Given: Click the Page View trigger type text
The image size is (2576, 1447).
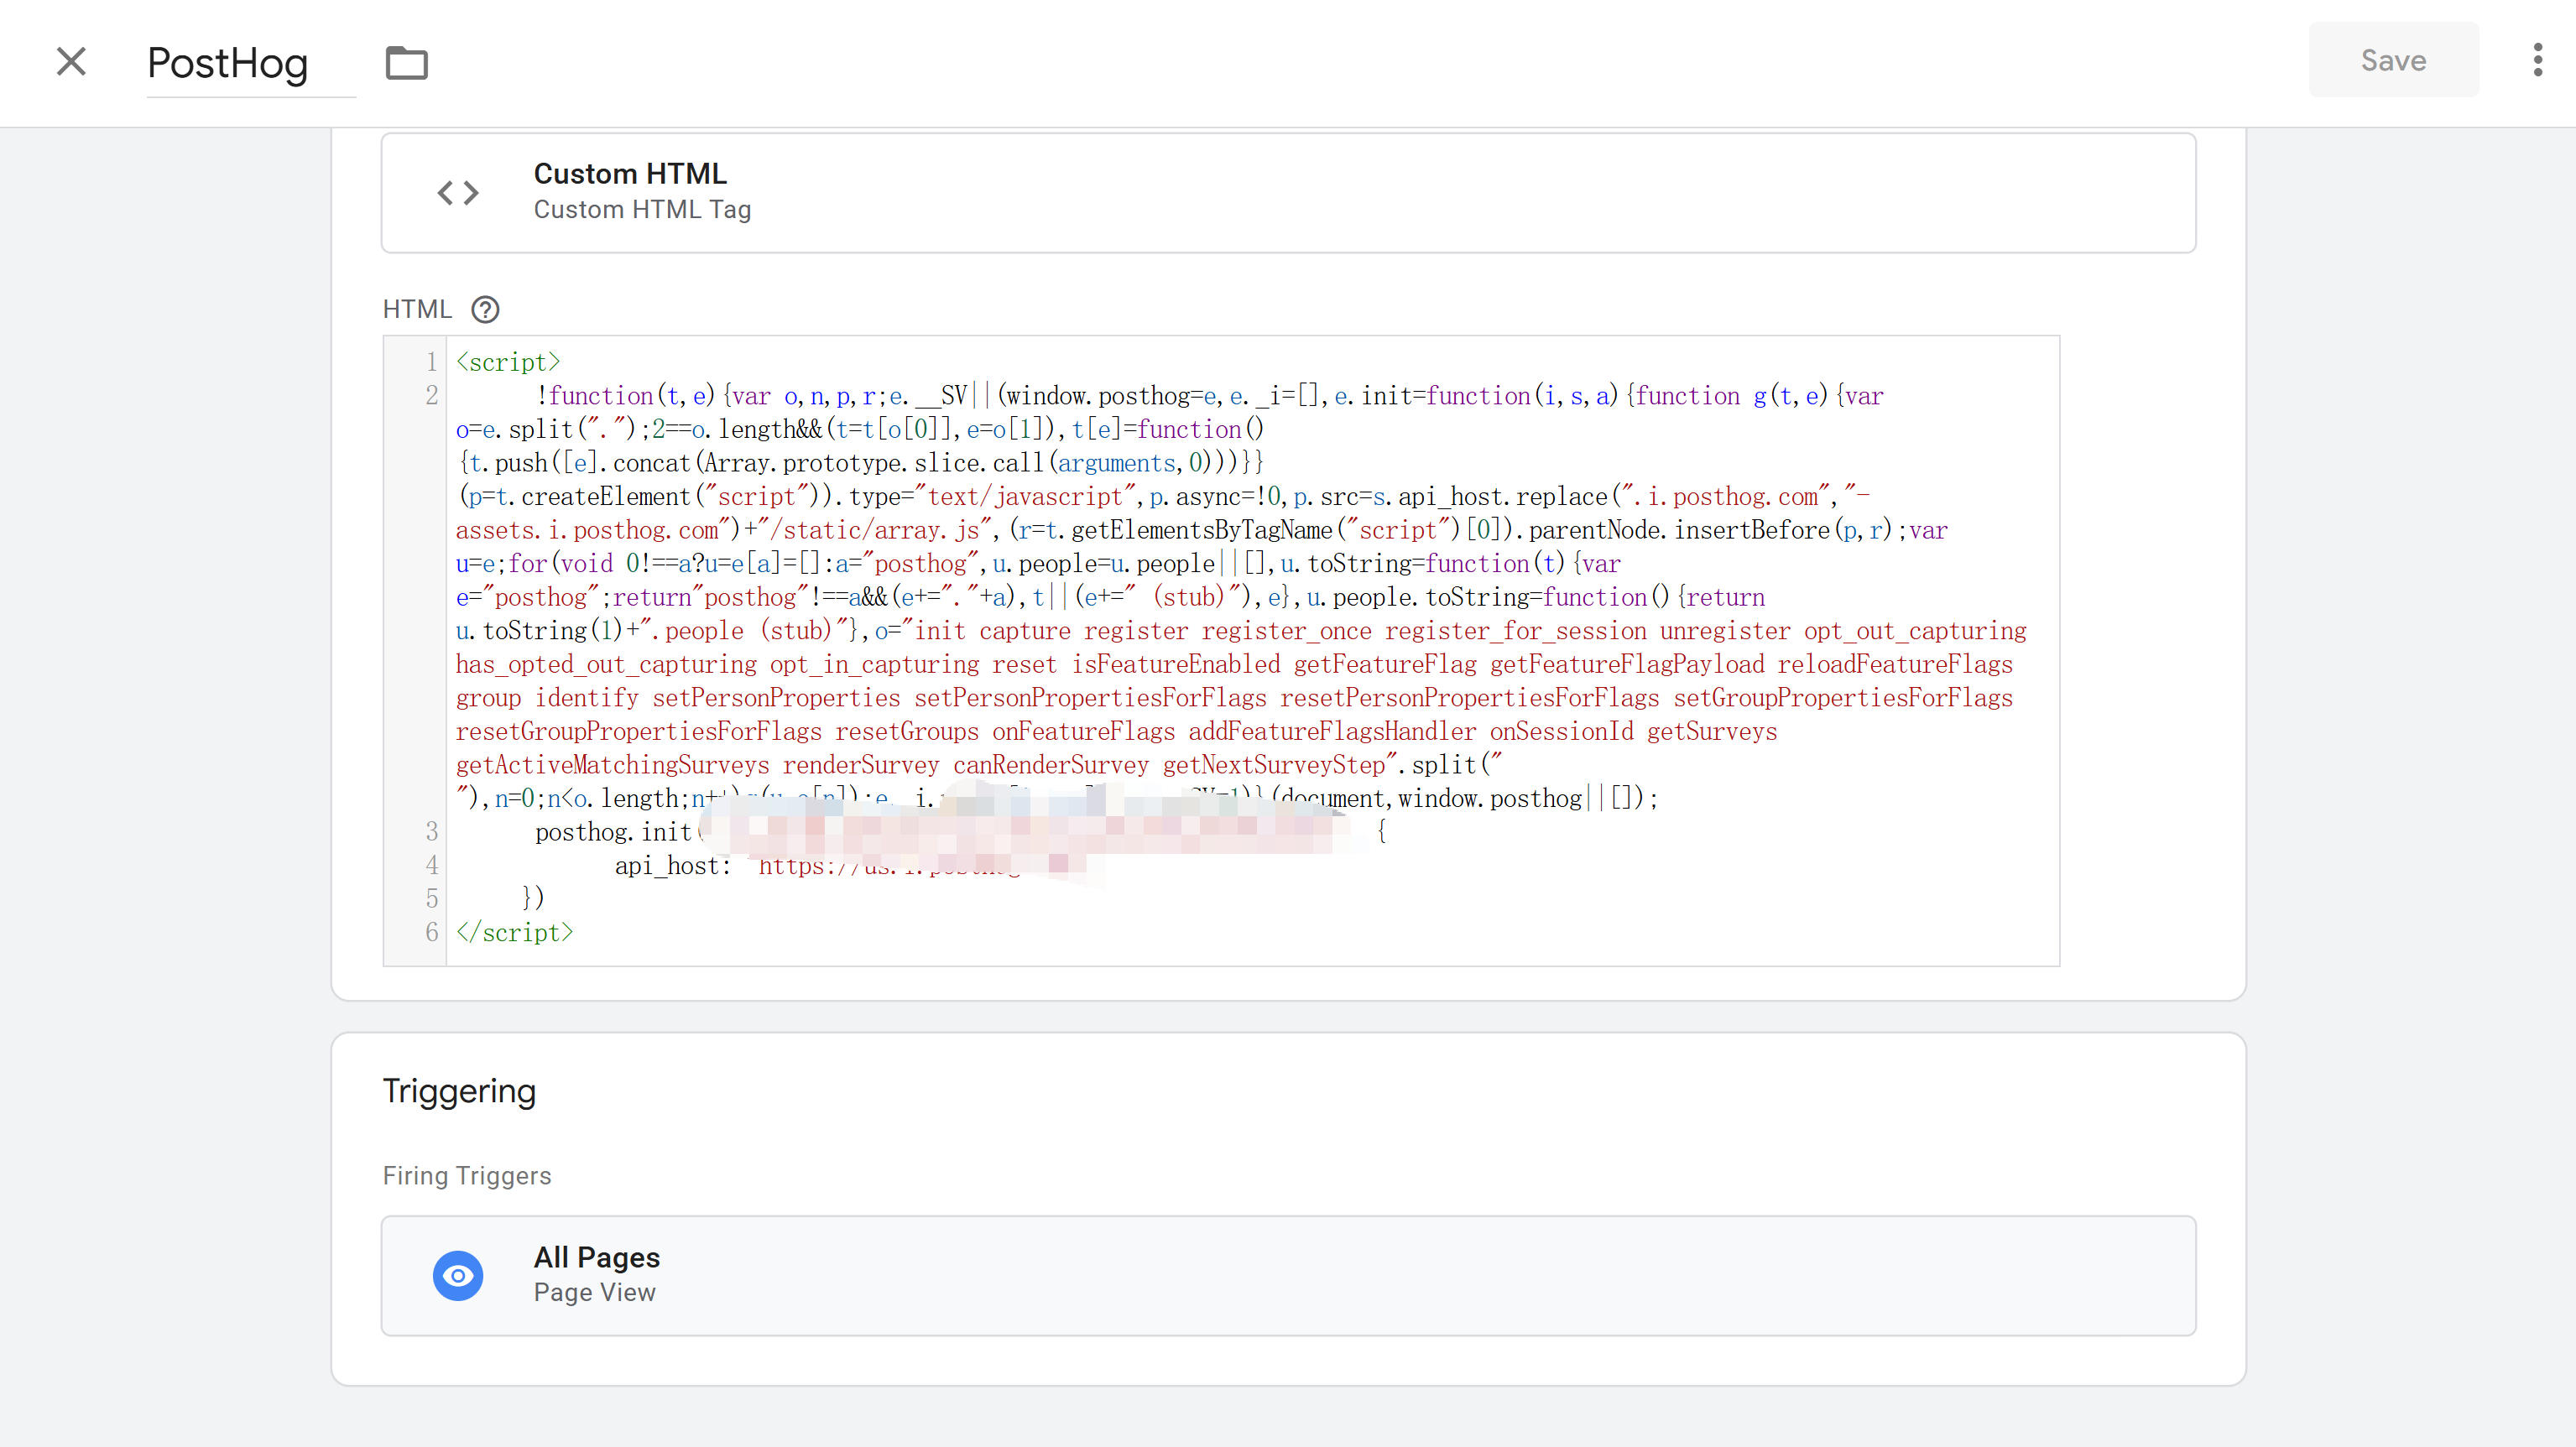Looking at the screenshot, I should pos(594,1292).
